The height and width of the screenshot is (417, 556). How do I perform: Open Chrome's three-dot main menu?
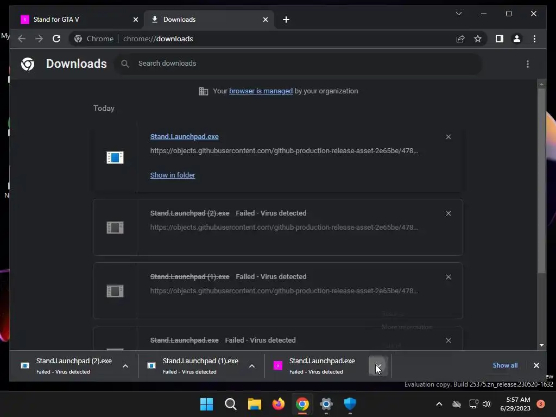pos(534,39)
